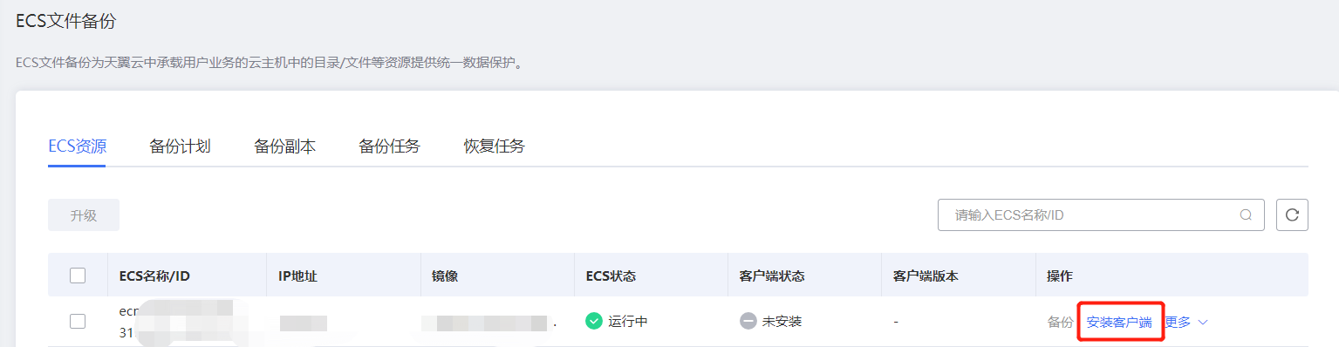Refresh the ECS resource list

click(1292, 214)
